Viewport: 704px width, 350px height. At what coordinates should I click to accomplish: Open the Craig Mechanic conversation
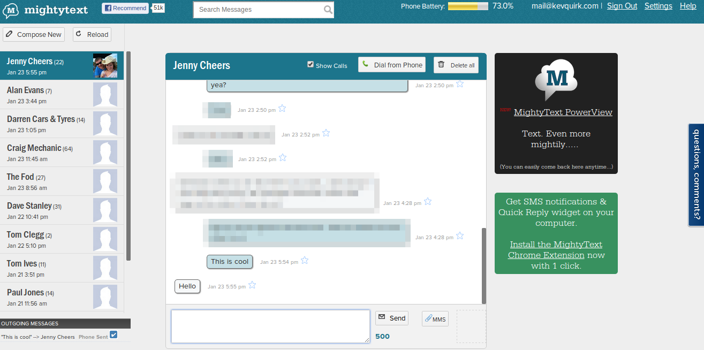(62, 153)
